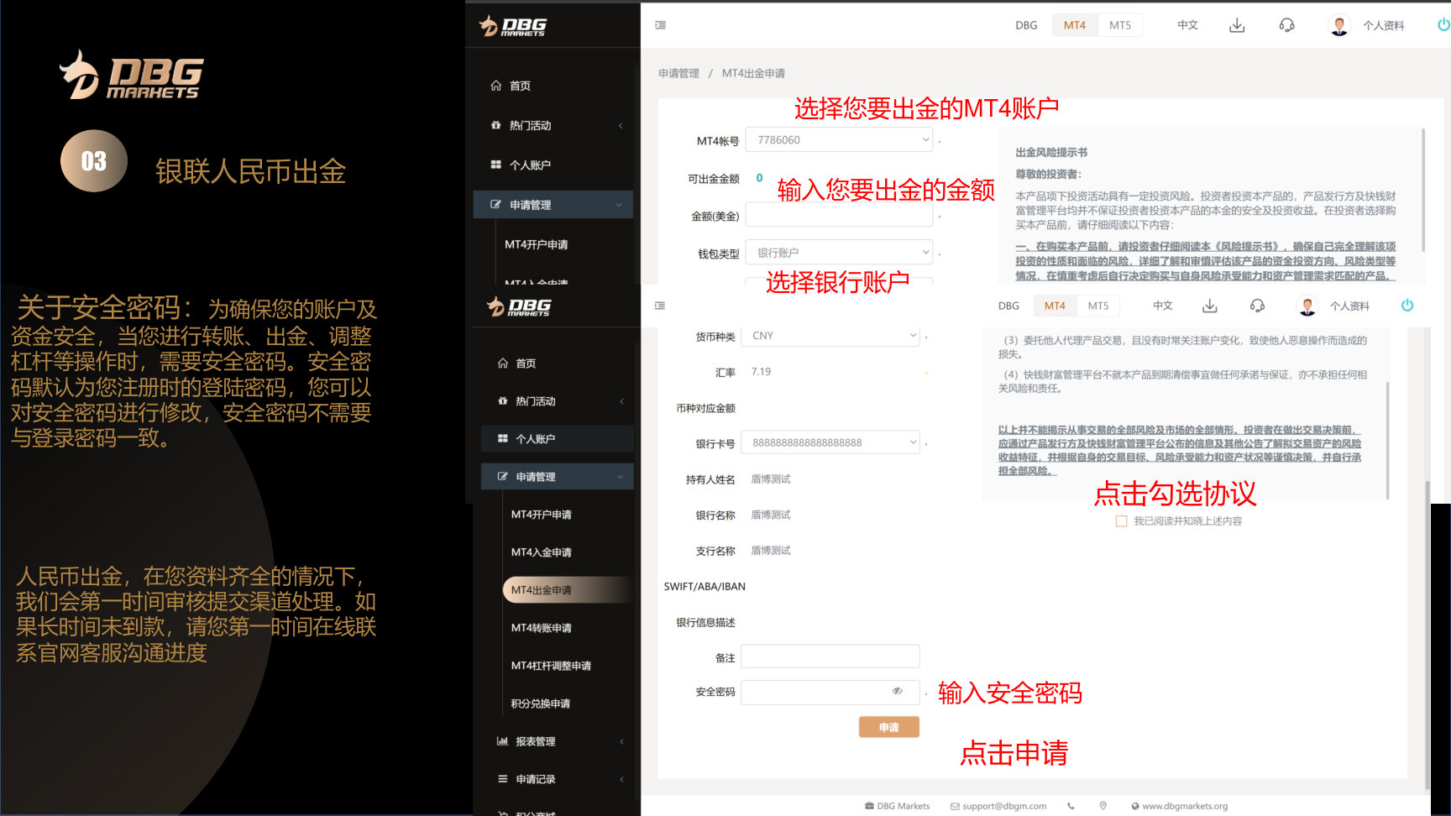Viewport: 1451px width, 816px height.
Task: Click the scrollbar beside the lower risk disclosure text
Action: tap(1387, 441)
